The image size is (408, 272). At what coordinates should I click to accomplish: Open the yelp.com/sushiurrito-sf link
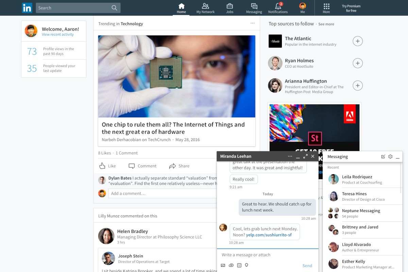(269, 235)
